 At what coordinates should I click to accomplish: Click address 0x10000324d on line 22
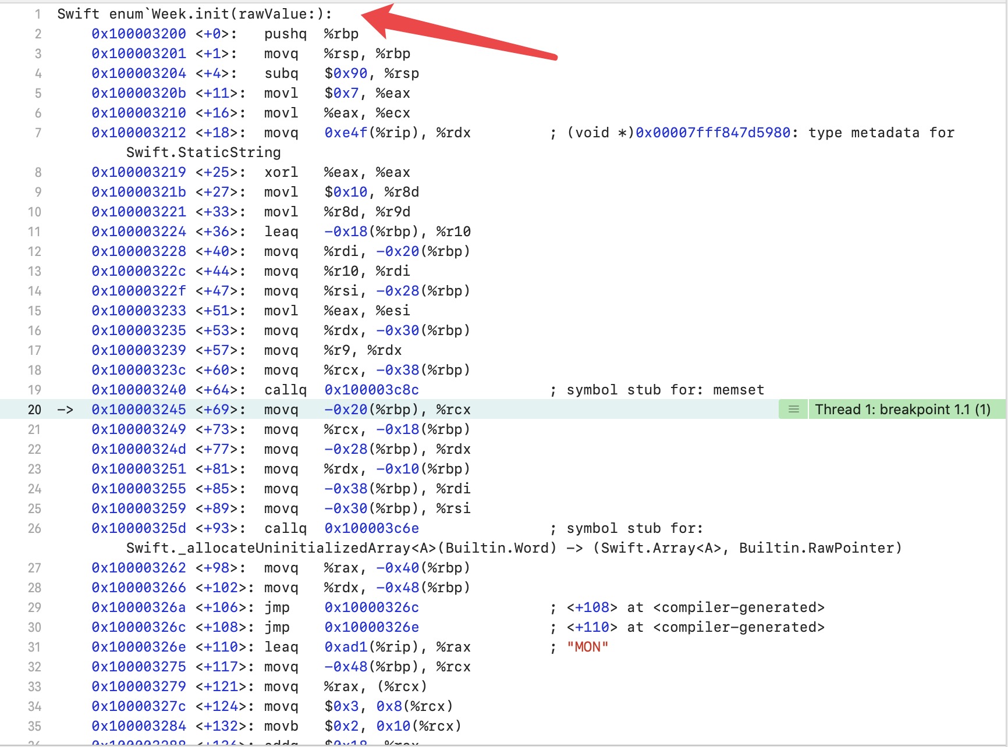[139, 449]
